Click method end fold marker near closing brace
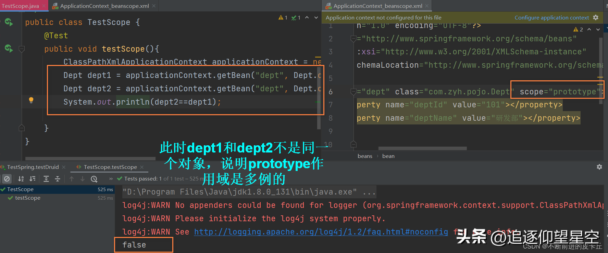 click(22, 128)
